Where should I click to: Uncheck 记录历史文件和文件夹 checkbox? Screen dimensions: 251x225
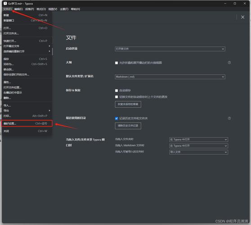[117, 118]
